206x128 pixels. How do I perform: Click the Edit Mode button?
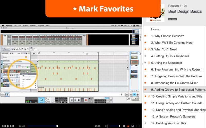[5, 50]
